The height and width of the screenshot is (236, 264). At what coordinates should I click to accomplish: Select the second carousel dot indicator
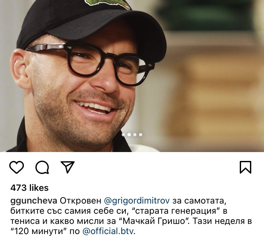point(129,135)
